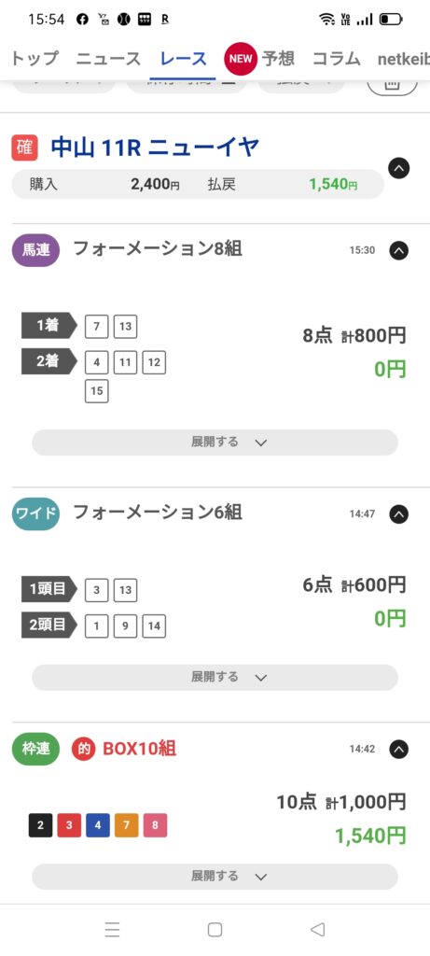The height and width of the screenshot is (956, 430).
Task: Select horse number 15 in 2着 row
Action: (97, 391)
